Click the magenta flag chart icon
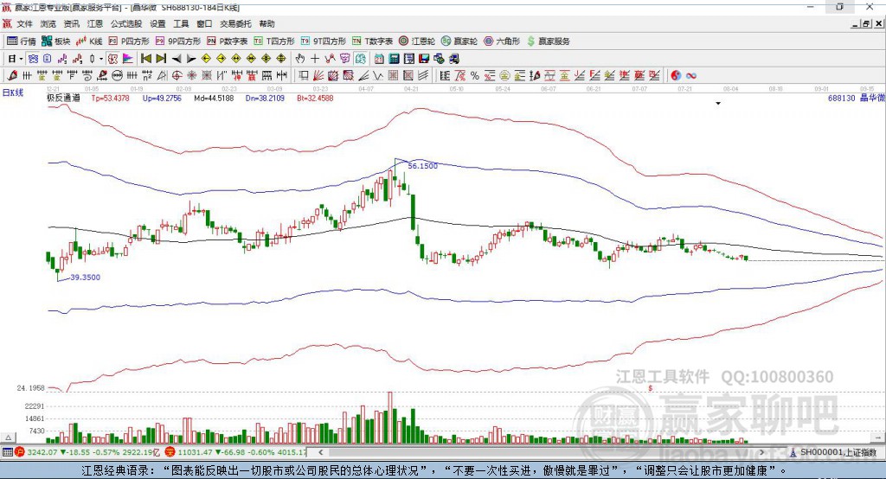The width and height of the screenshot is (886, 479). [128, 59]
